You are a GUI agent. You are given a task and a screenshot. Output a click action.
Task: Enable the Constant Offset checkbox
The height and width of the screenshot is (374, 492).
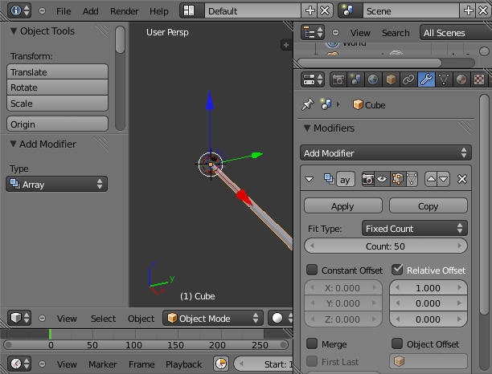click(x=312, y=270)
